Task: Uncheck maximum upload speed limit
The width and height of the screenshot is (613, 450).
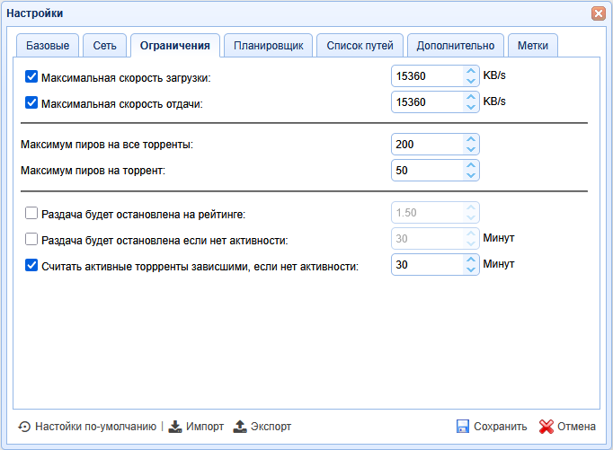Action: pyautogui.click(x=31, y=102)
